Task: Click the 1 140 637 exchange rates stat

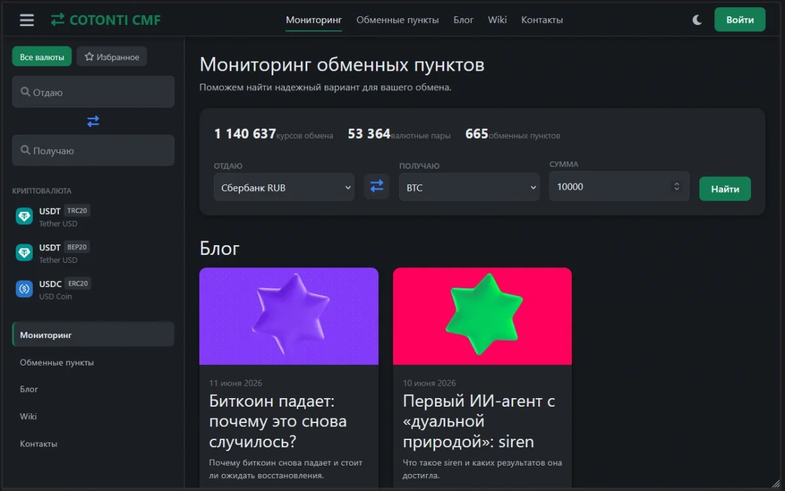Action: coord(273,134)
